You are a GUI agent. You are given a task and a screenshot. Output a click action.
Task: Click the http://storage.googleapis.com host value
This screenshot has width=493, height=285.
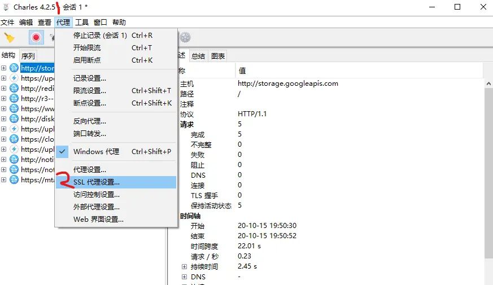[287, 84]
